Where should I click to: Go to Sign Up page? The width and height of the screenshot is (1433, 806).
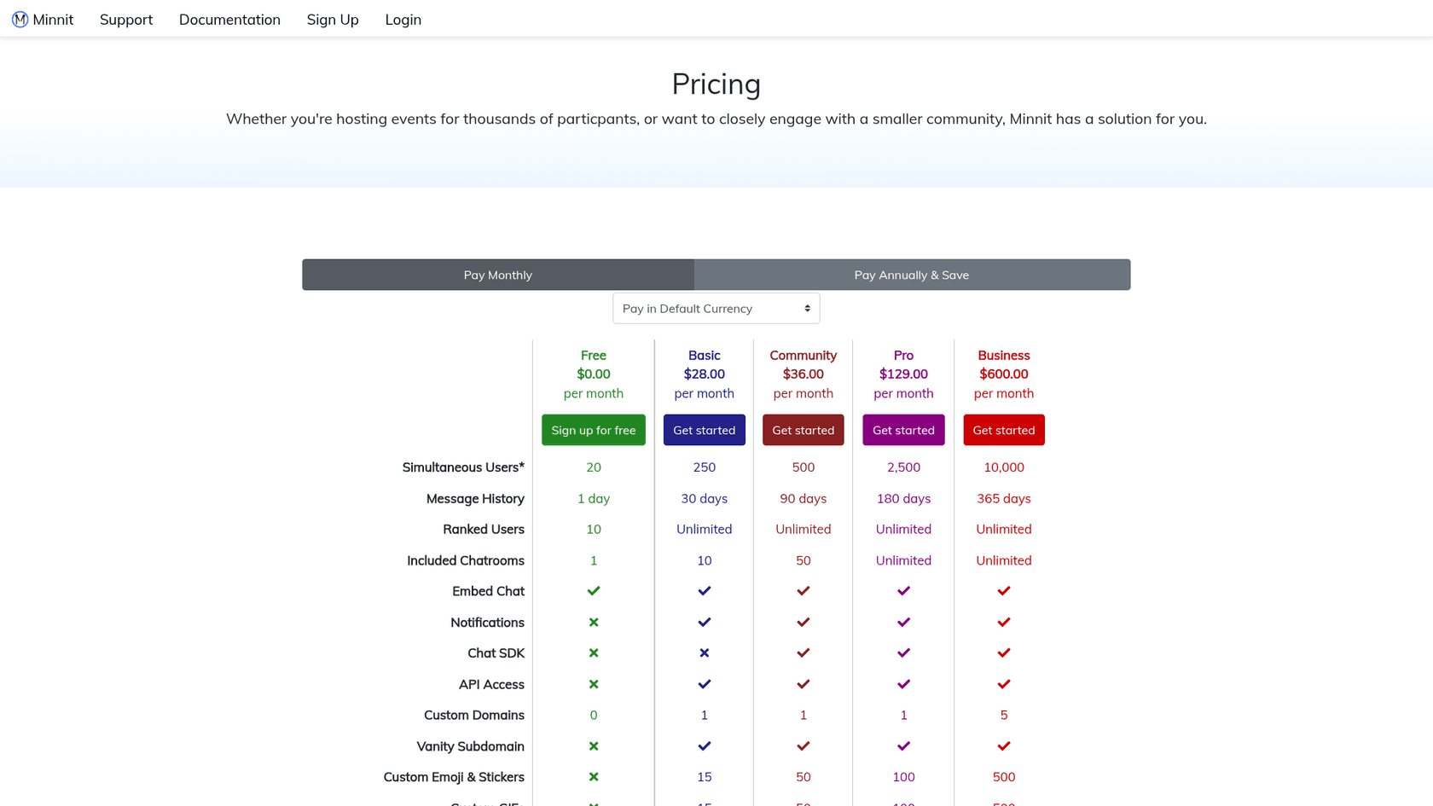pos(333,20)
